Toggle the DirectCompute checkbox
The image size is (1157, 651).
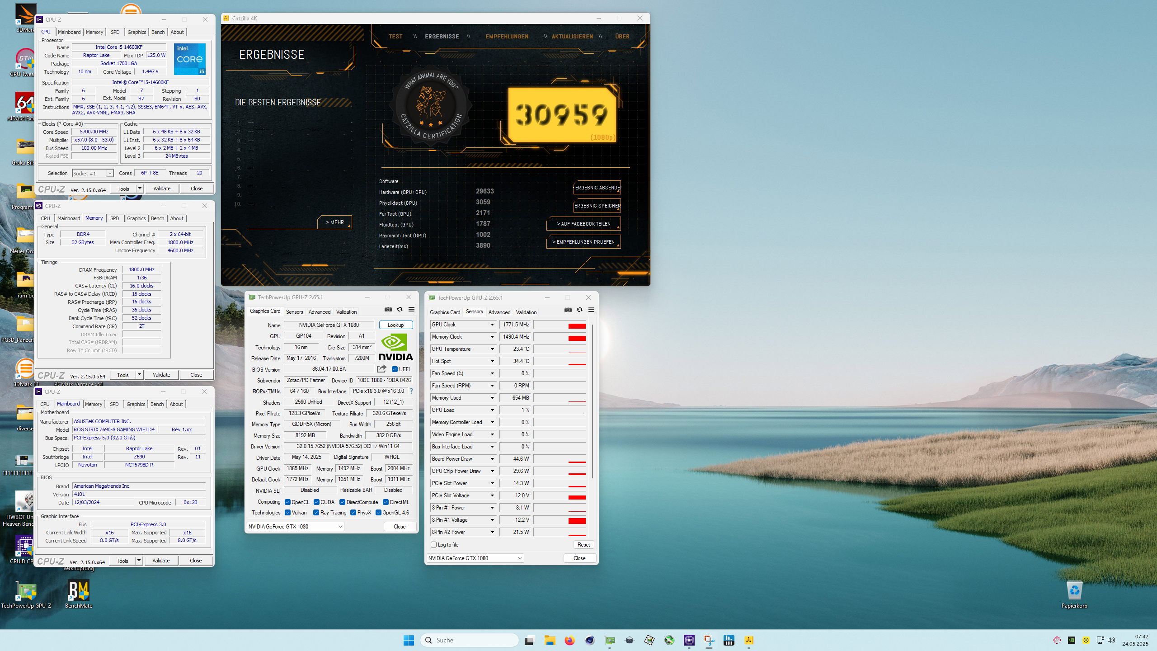(x=343, y=502)
